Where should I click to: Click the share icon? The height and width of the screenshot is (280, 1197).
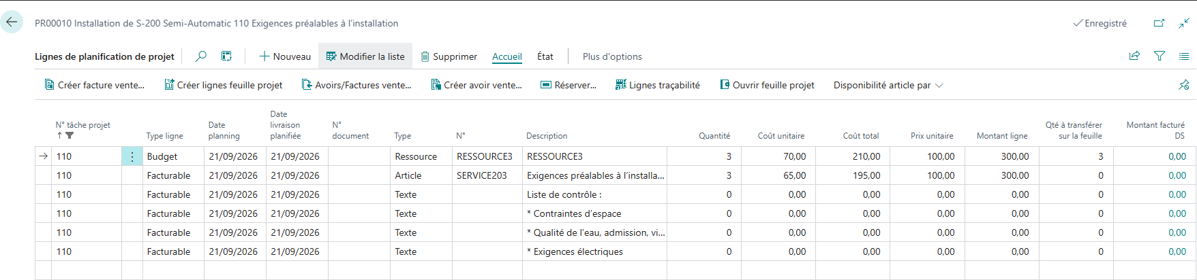(1134, 56)
